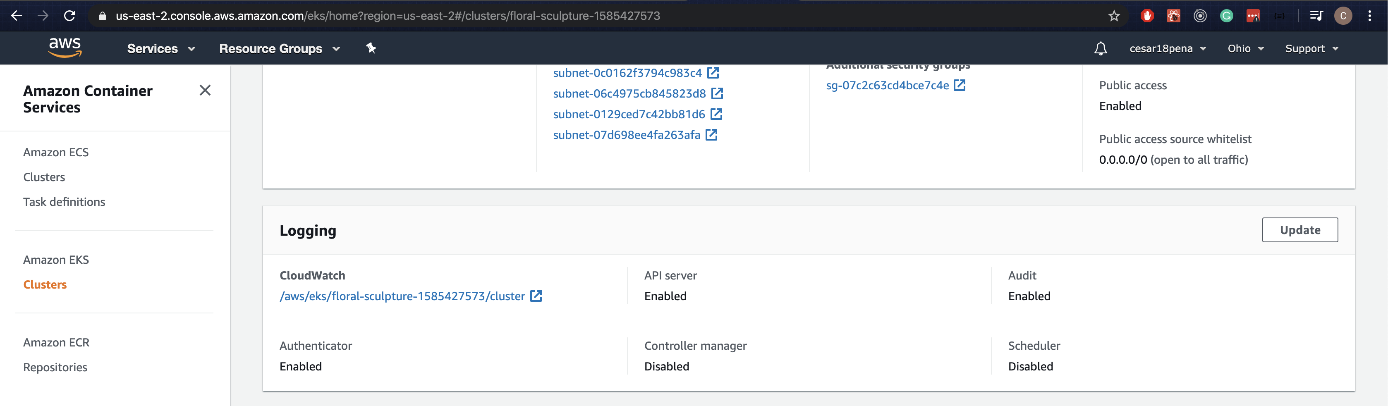Click the Logging section heading

pyautogui.click(x=308, y=230)
